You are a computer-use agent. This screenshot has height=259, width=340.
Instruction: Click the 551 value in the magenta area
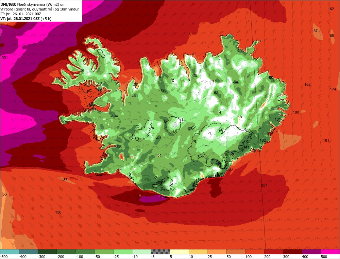coord(5,58)
